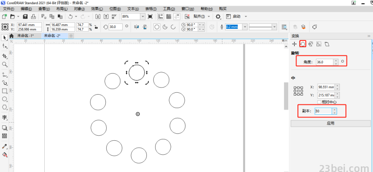The height and width of the screenshot is (172, 373).
Task: Switch to Rotate mode in Transform docker
Action: 303,44
